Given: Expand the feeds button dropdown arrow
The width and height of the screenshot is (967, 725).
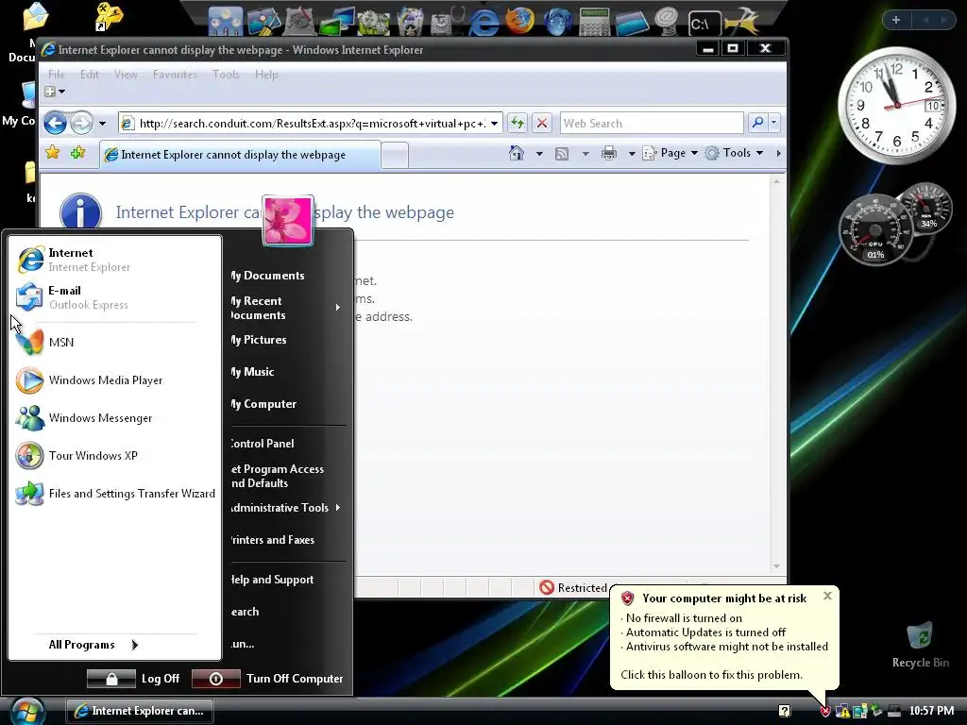Looking at the screenshot, I should point(585,154).
